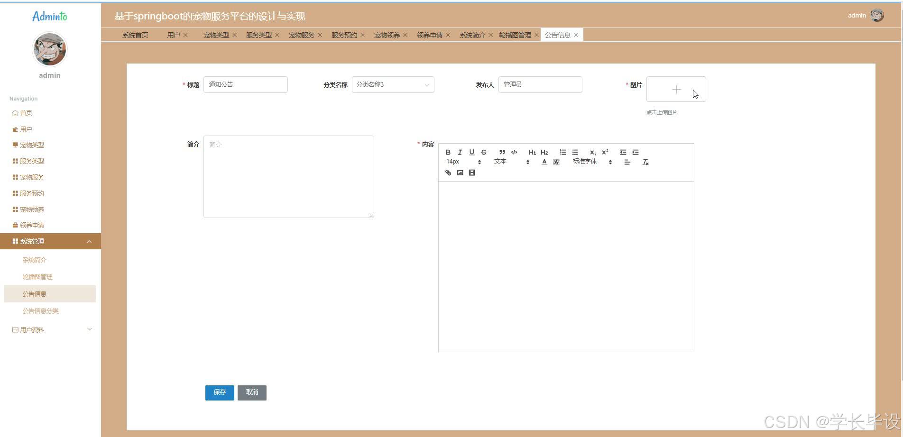Open the text alignment picker
Viewport: 903px width, 437px height.
click(627, 162)
